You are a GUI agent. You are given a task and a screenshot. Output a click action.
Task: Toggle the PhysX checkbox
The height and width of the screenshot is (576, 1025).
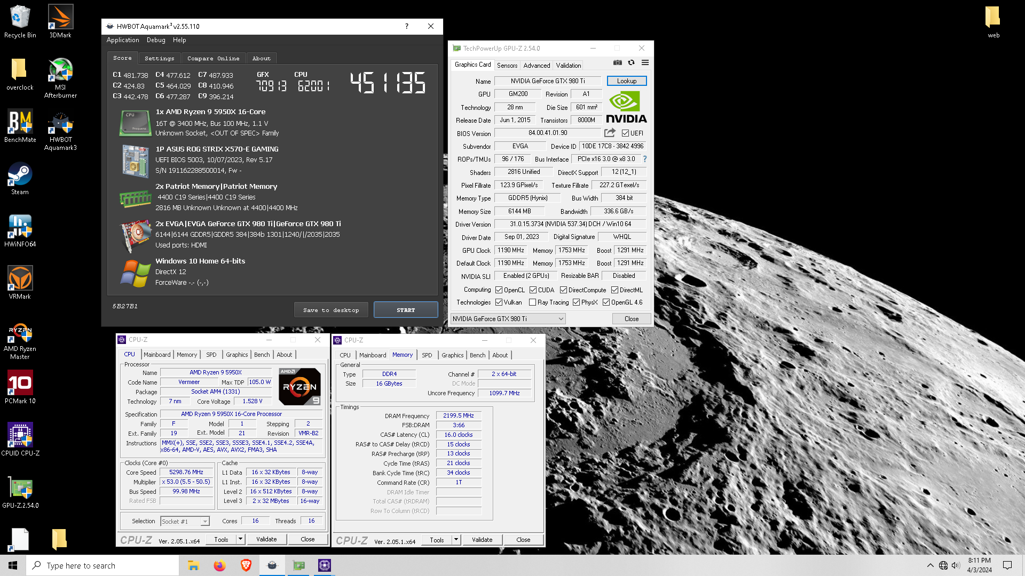576,302
